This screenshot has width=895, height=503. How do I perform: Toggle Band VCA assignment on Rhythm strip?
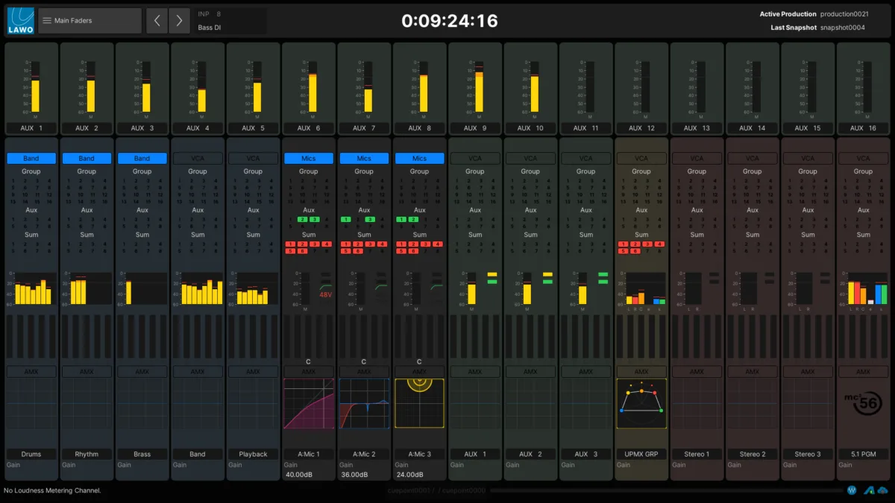(87, 159)
